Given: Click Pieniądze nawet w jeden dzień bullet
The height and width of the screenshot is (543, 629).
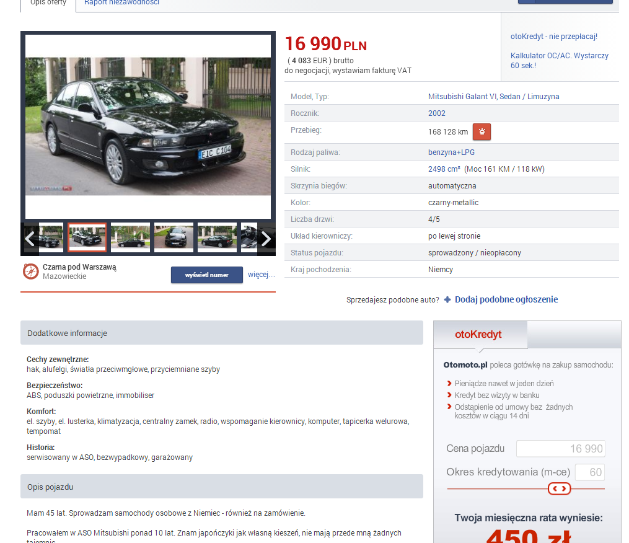Looking at the screenshot, I should pyautogui.click(x=504, y=384).
